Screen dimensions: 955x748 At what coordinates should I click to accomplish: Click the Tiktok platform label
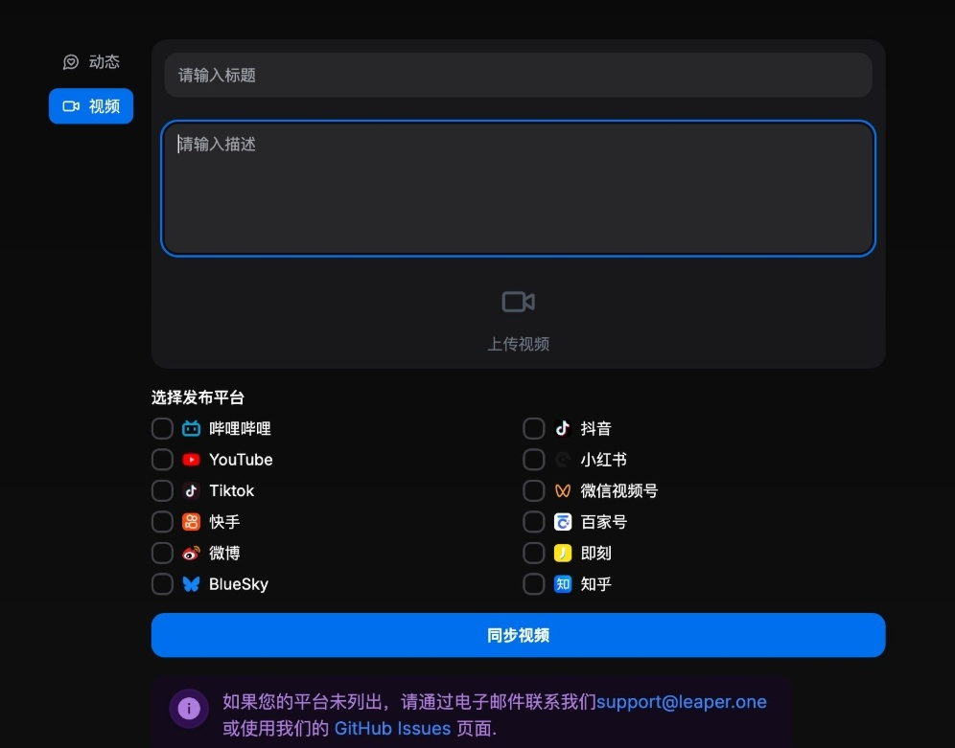click(x=231, y=490)
